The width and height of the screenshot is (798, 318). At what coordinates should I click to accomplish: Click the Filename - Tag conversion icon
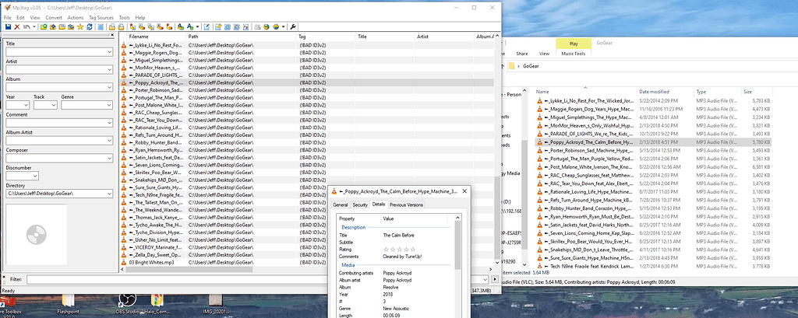[142, 26]
